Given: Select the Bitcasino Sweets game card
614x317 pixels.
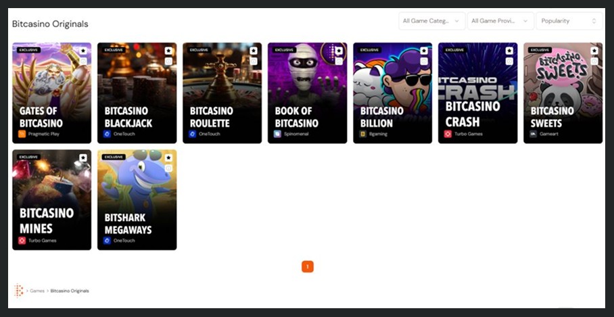Looking at the screenshot, I should pyautogui.click(x=563, y=93).
